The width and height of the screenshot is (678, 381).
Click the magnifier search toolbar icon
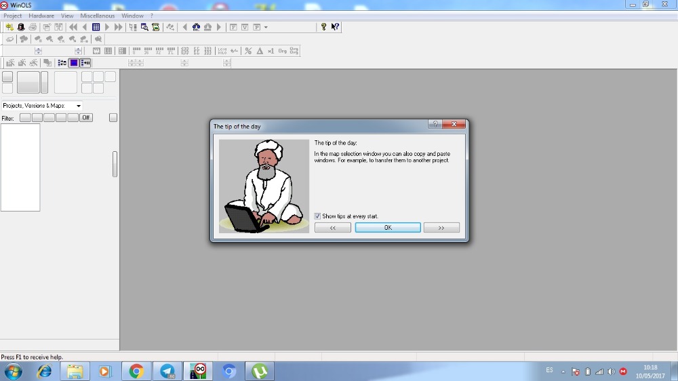coord(144,27)
